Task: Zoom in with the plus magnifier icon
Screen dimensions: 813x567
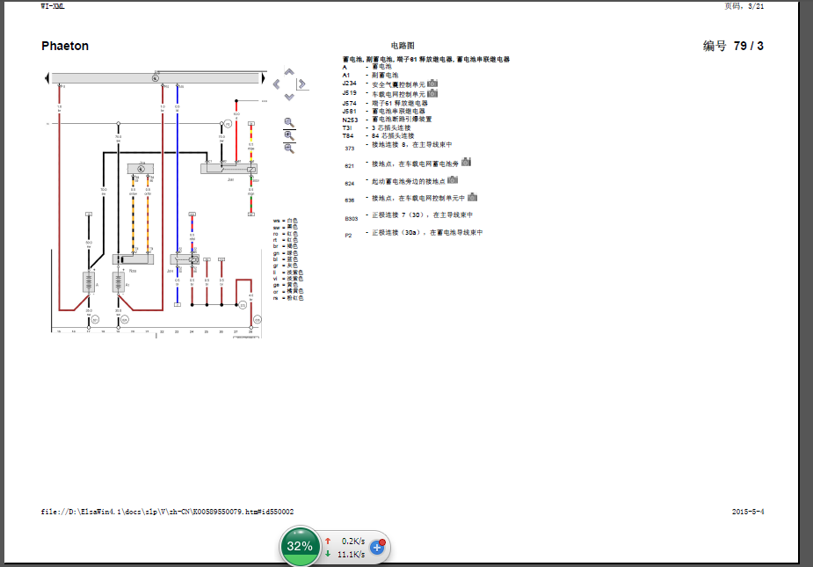Action: [x=289, y=136]
